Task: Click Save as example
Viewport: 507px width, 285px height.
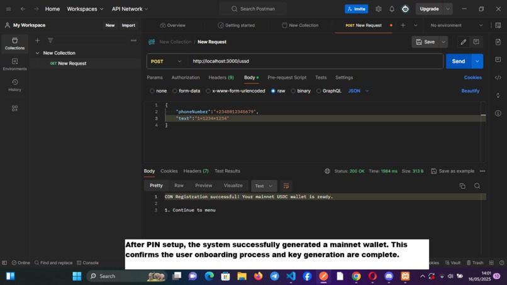Action: pyautogui.click(x=453, y=171)
